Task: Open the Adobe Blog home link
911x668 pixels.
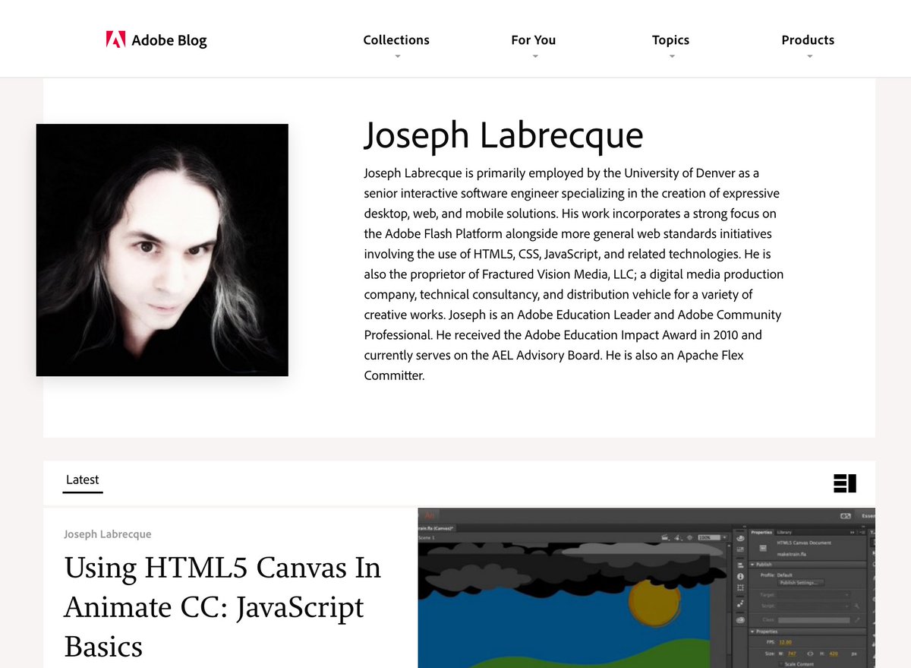Action: point(156,40)
